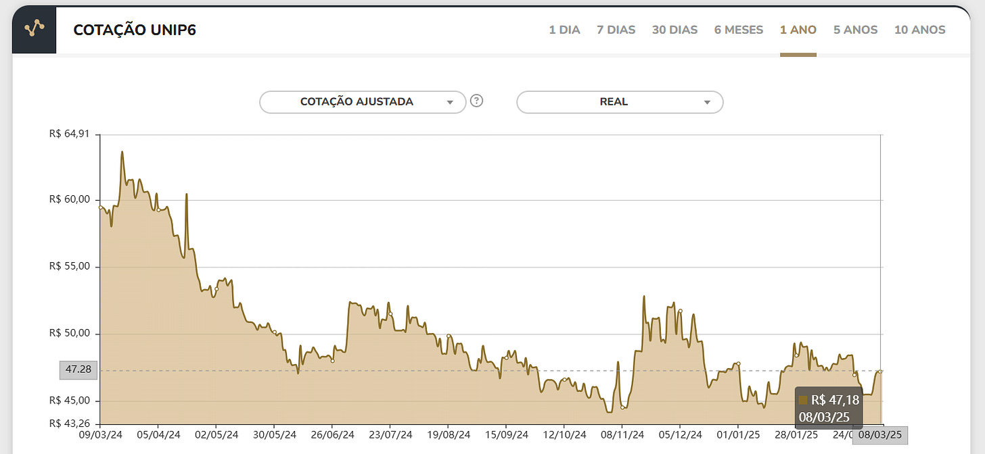Click the chart icon beside COTAÇÃO UNIP6
985x454 pixels.
[x=34, y=30]
